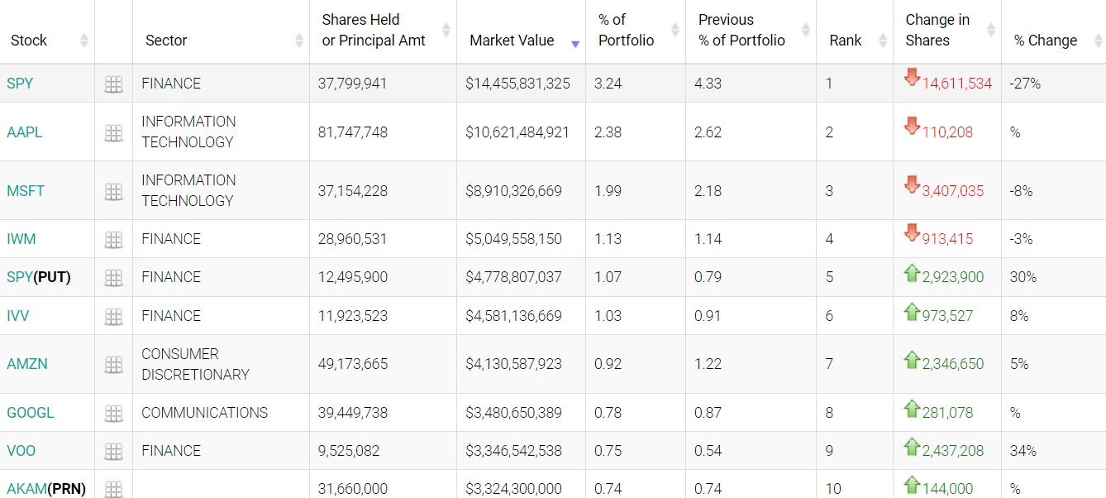
Task: Open the table grid icon in the SPY row
Action: [113, 84]
